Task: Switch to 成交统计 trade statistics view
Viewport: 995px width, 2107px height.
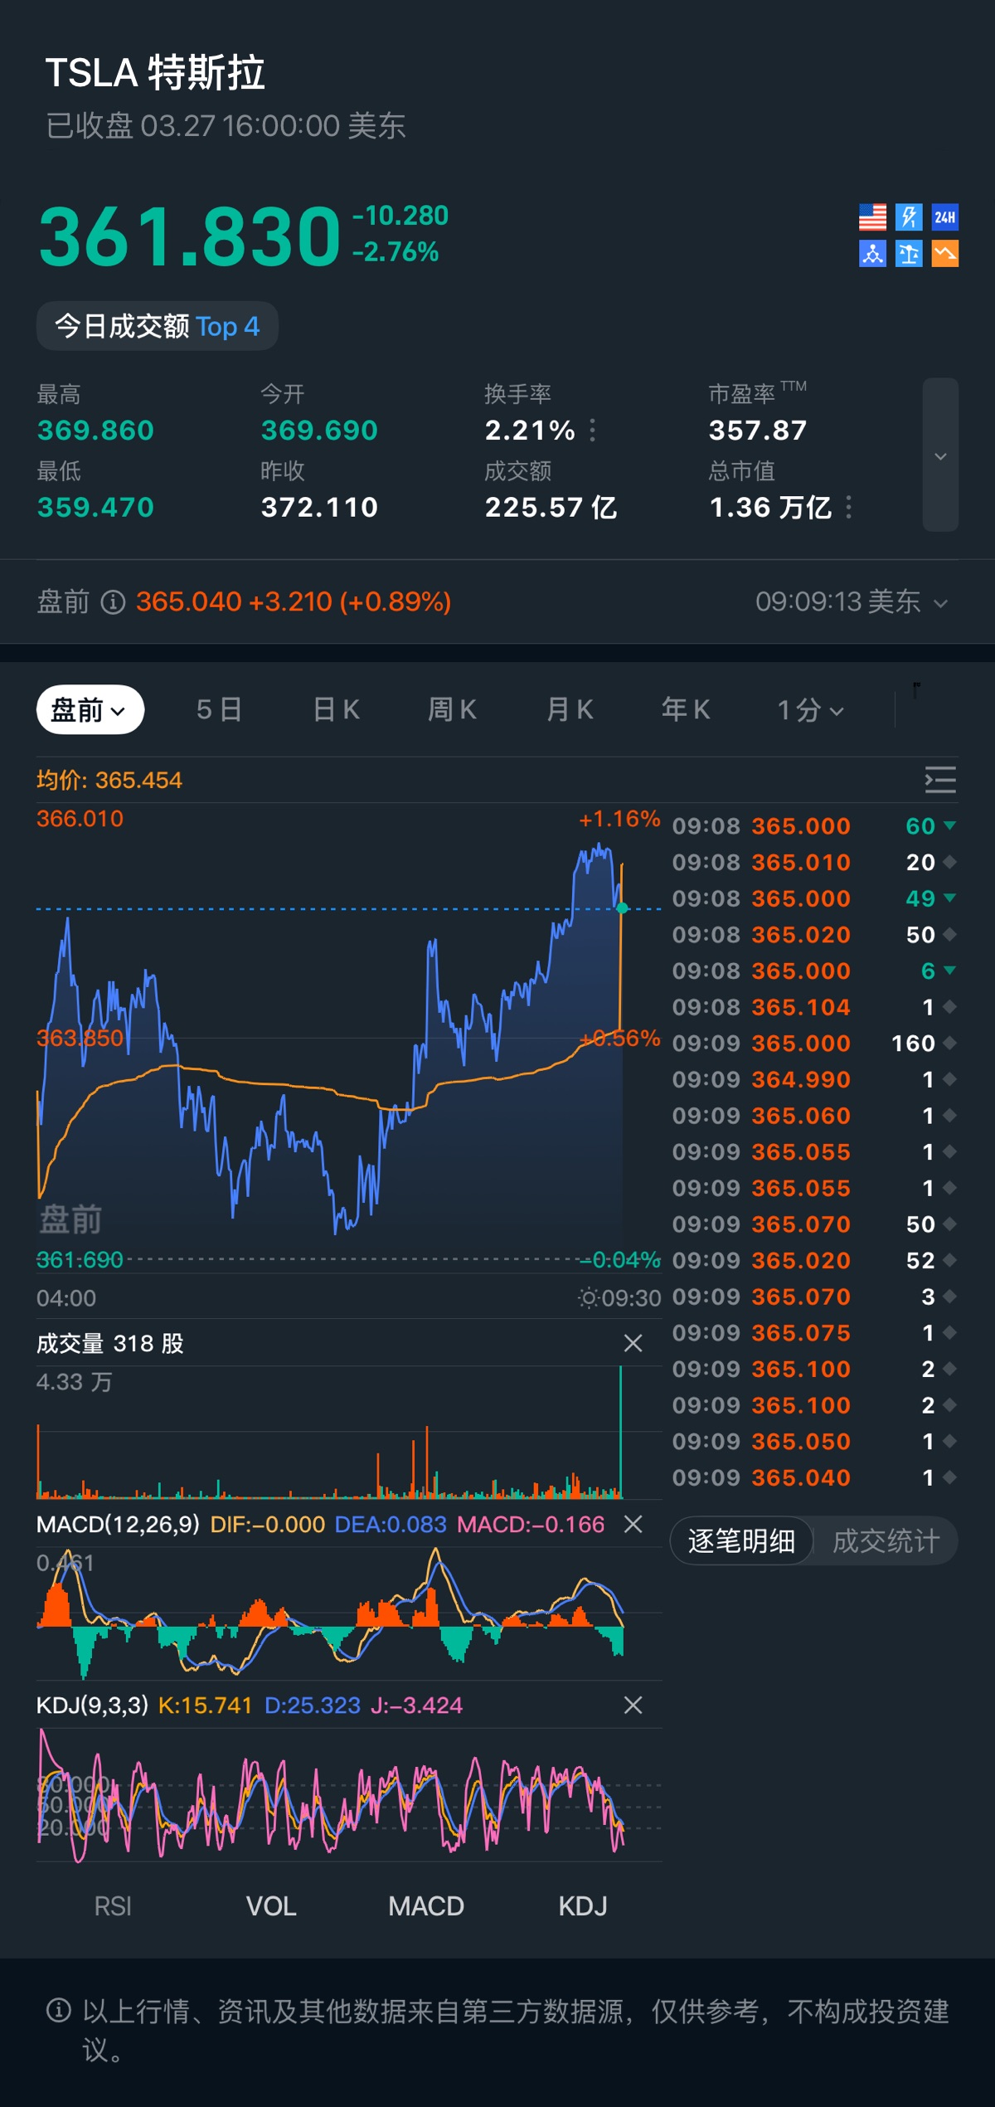Action: [x=886, y=1541]
